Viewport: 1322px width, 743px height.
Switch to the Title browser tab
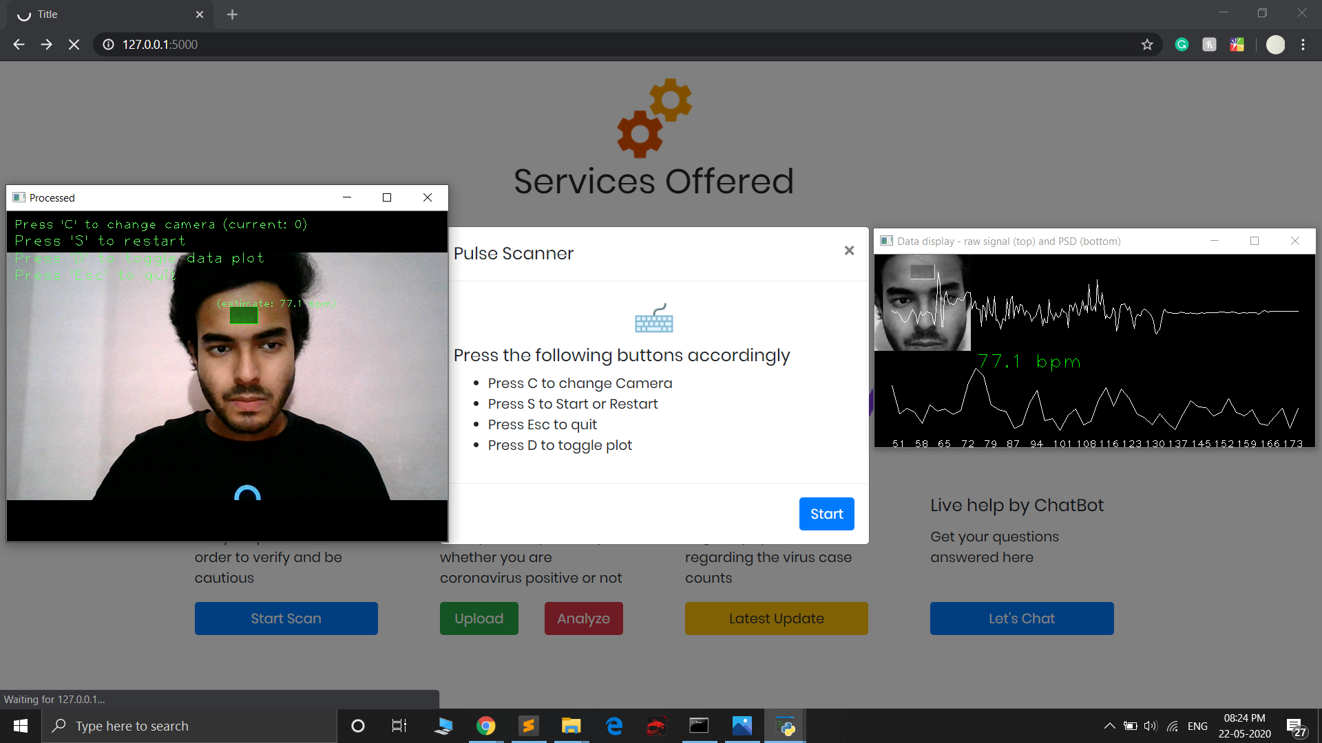click(x=103, y=14)
